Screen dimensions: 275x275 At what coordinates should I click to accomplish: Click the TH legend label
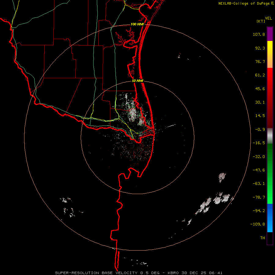pos(262,238)
